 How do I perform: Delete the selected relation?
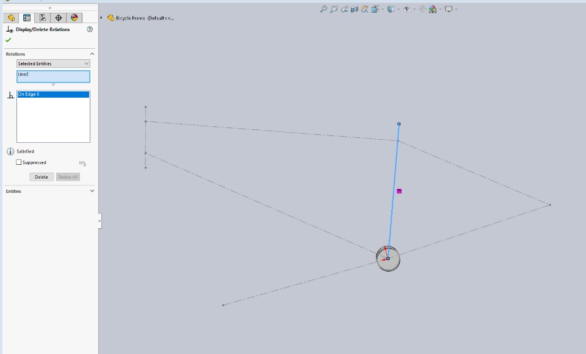coord(42,177)
